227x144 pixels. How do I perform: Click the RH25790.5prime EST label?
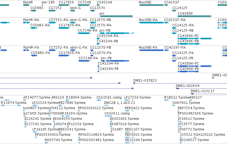click(x=58, y=140)
